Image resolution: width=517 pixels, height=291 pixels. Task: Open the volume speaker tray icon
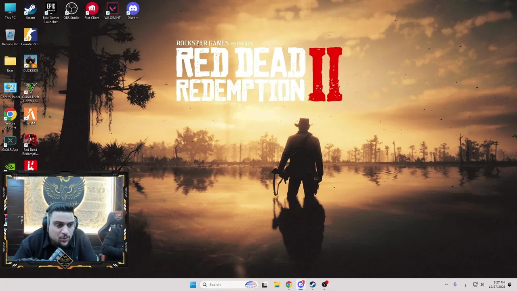coord(482,285)
